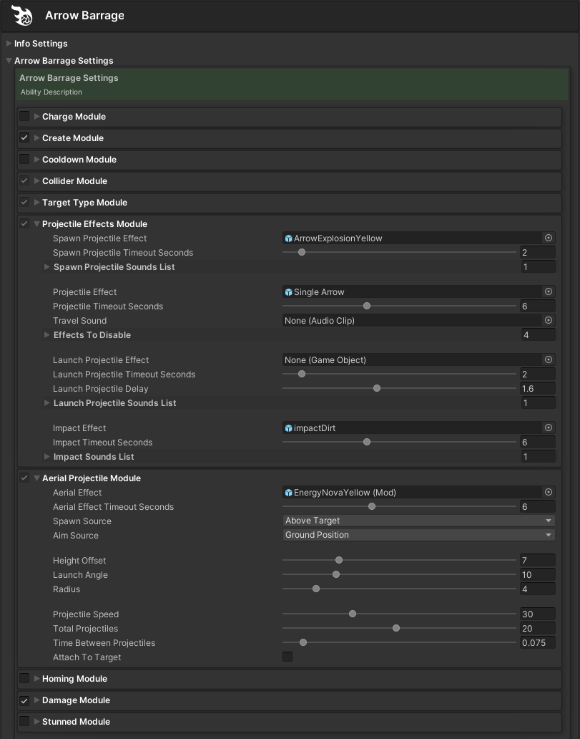Expand the Info Settings foldout
This screenshot has height=739, width=580.
pos(9,44)
